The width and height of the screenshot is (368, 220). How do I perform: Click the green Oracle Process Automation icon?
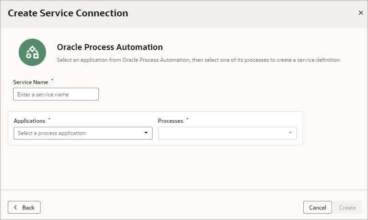32,52
